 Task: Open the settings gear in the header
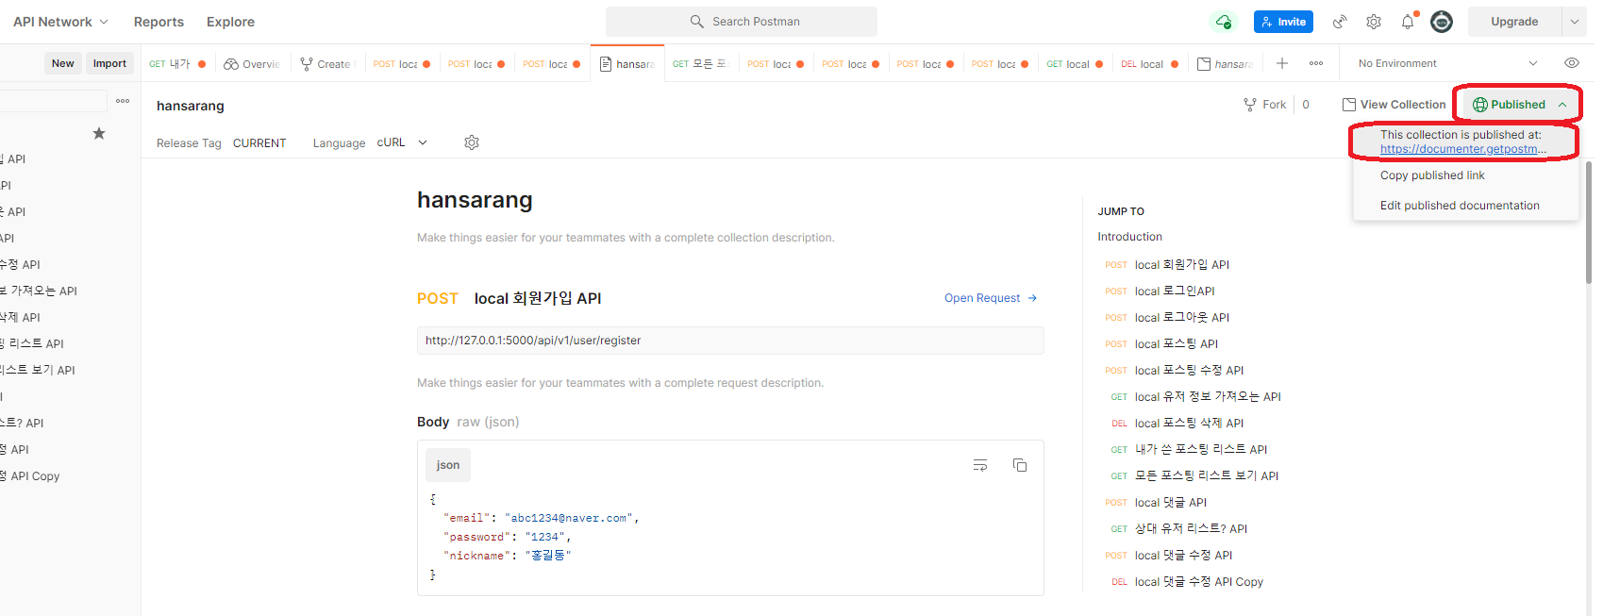1374,22
